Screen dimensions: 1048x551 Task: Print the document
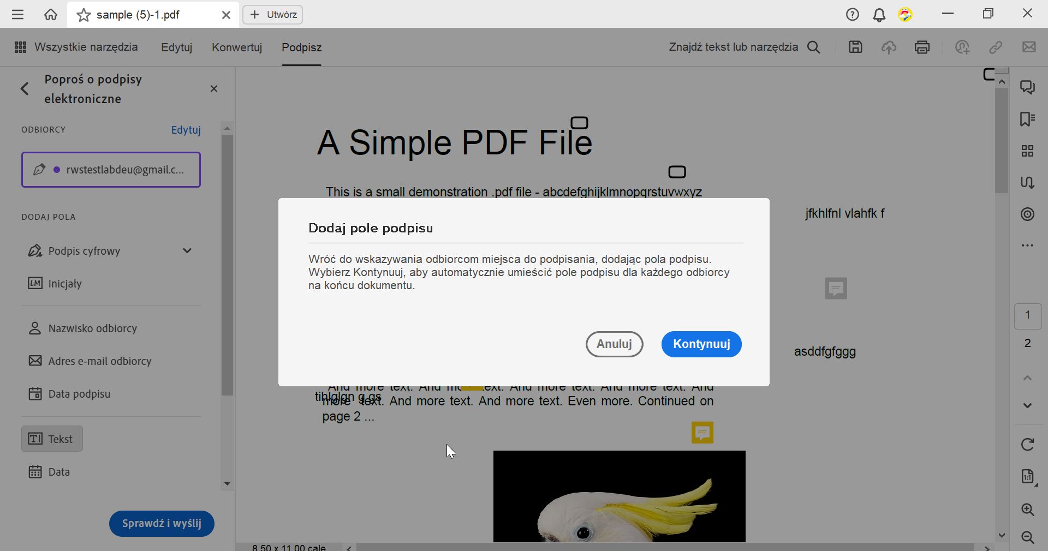point(922,47)
